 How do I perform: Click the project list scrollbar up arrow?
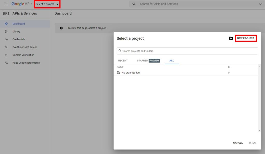tap(259, 66)
